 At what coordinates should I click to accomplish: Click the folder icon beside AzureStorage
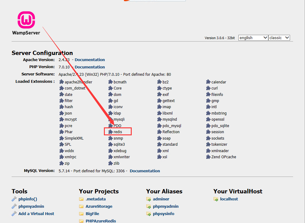[81, 207]
